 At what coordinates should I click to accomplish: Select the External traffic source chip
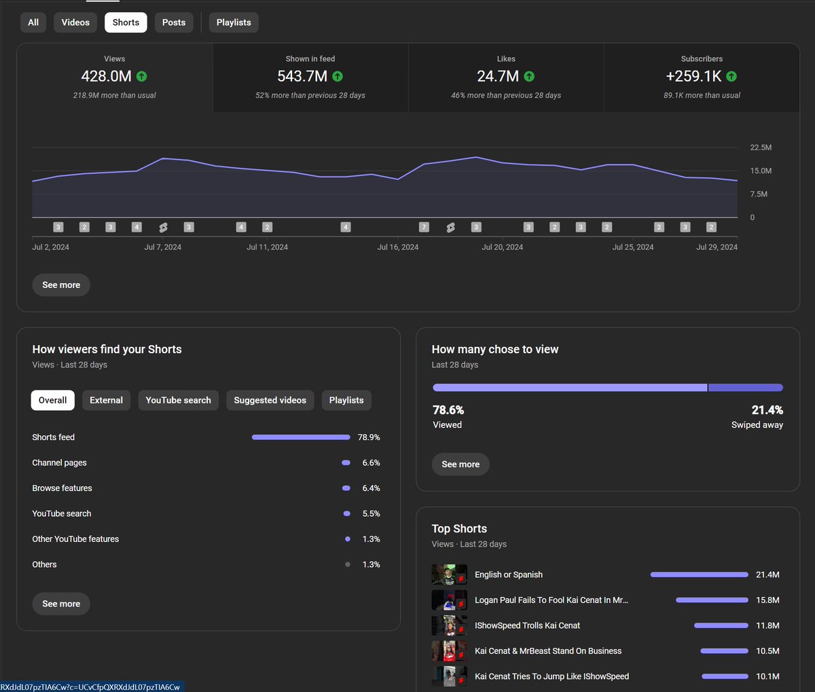106,401
